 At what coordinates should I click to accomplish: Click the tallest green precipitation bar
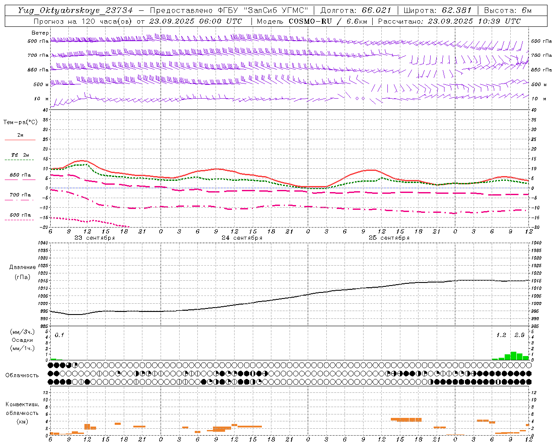[x=513, y=356]
